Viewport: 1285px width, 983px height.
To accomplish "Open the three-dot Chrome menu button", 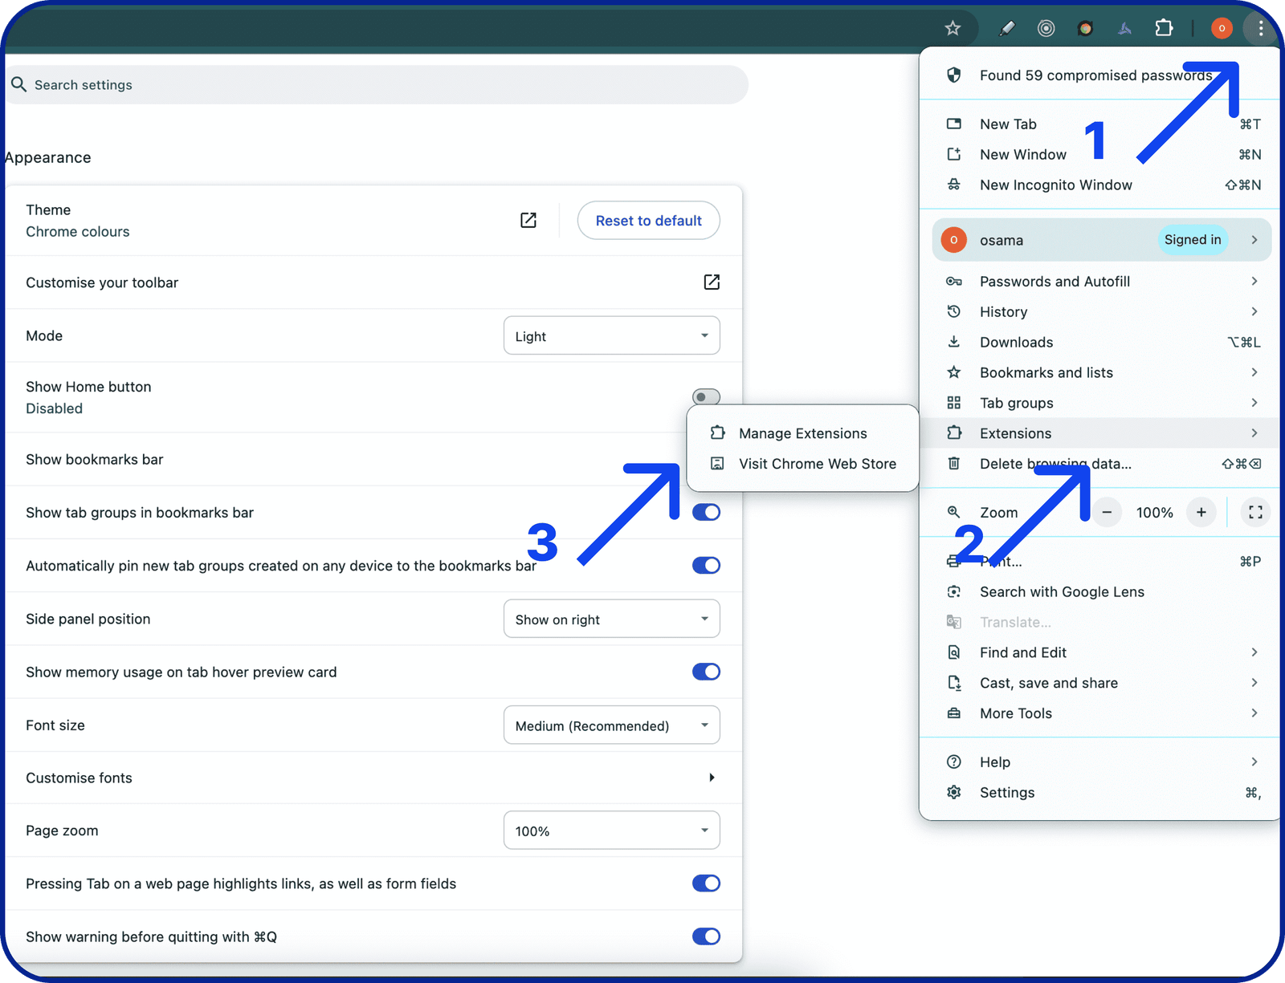I will click(x=1261, y=29).
